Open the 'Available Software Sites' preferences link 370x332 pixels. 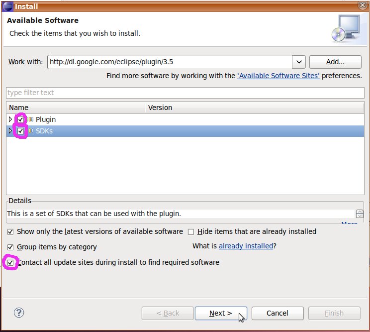pos(278,76)
